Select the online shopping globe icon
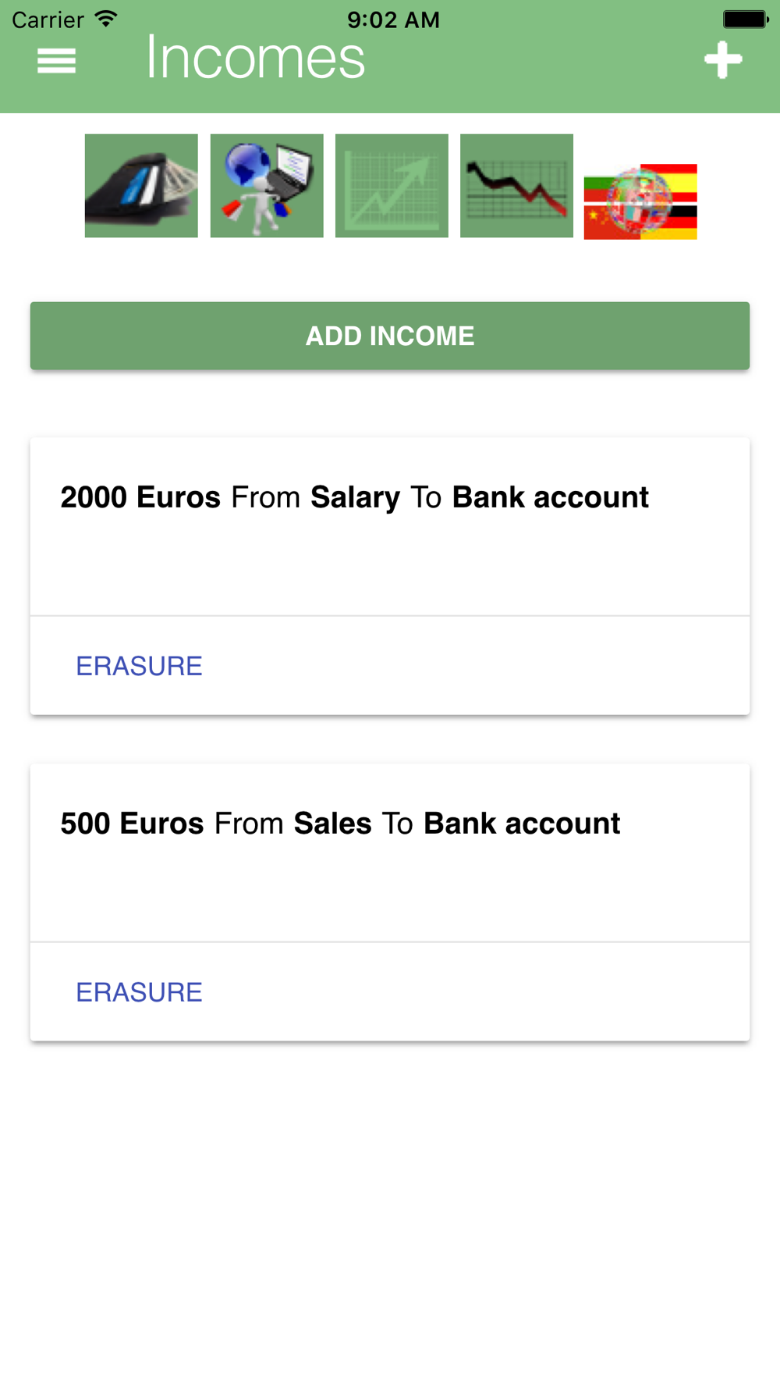The height and width of the screenshot is (1388, 780). 267,186
